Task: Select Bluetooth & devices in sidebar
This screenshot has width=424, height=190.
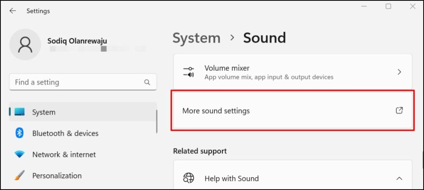Action: pyautogui.click(x=65, y=133)
